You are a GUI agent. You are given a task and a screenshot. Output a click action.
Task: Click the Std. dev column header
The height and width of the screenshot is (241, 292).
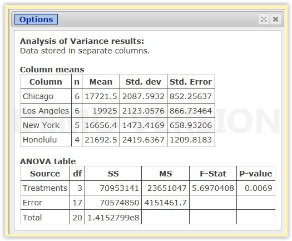[143, 82]
